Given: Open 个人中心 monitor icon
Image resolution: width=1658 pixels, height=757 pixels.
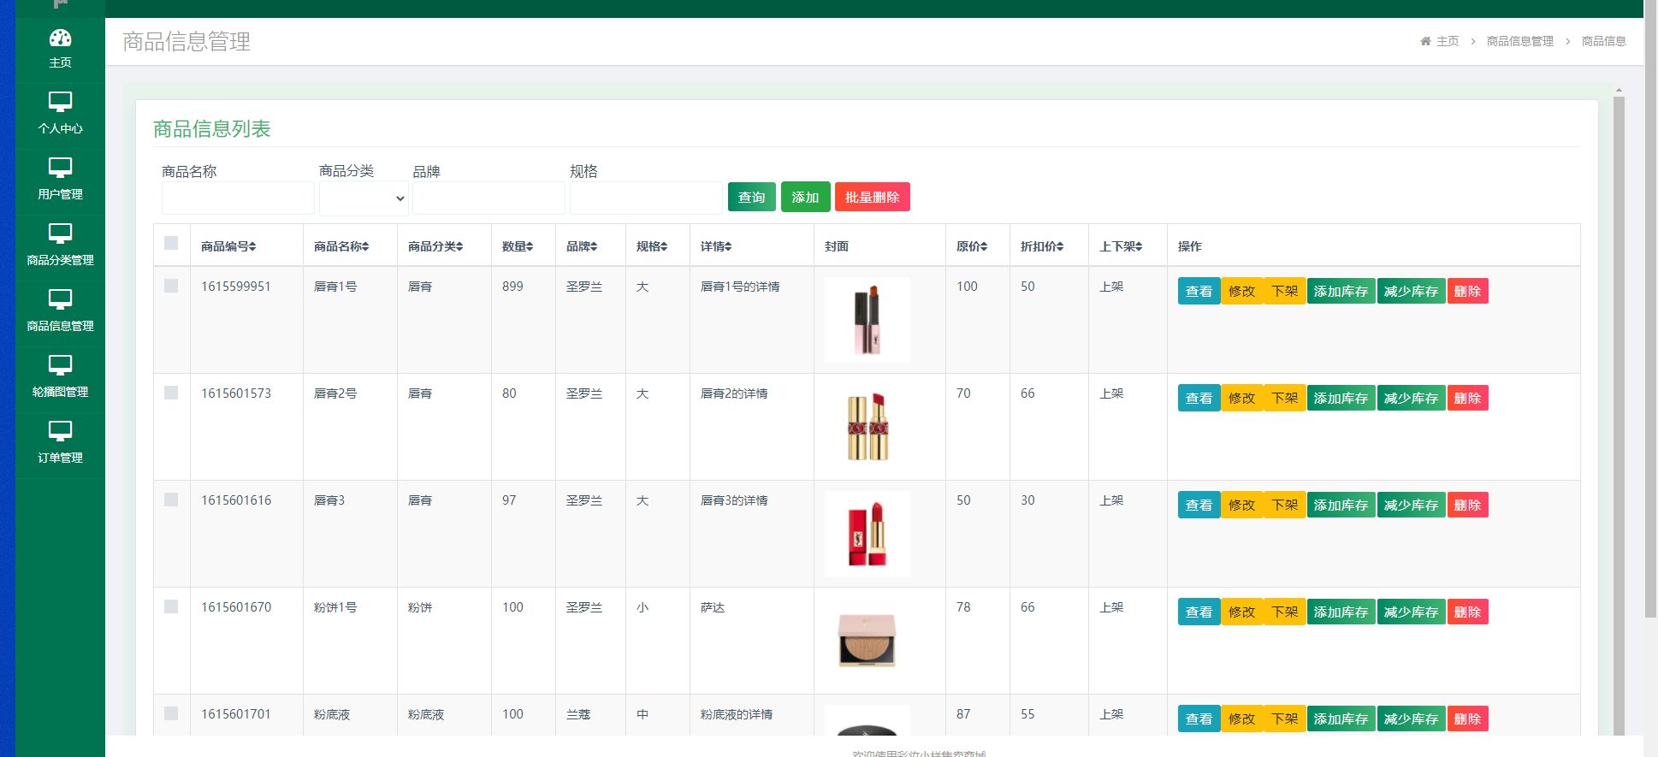Looking at the screenshot, I should pos(60,102).
